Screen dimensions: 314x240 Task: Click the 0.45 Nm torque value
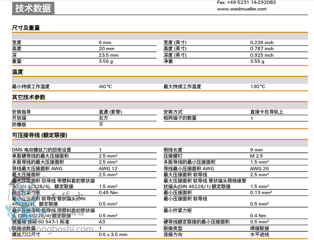click(108, 192)
